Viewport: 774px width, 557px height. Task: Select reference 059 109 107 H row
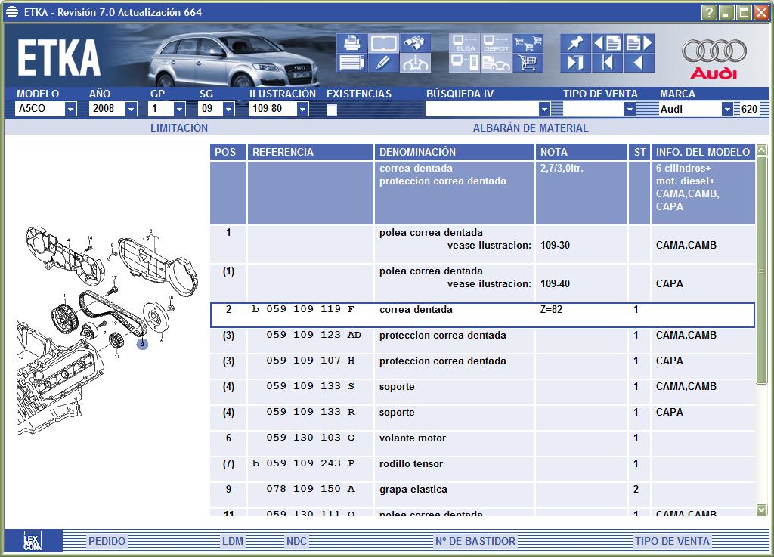[482, 367]
